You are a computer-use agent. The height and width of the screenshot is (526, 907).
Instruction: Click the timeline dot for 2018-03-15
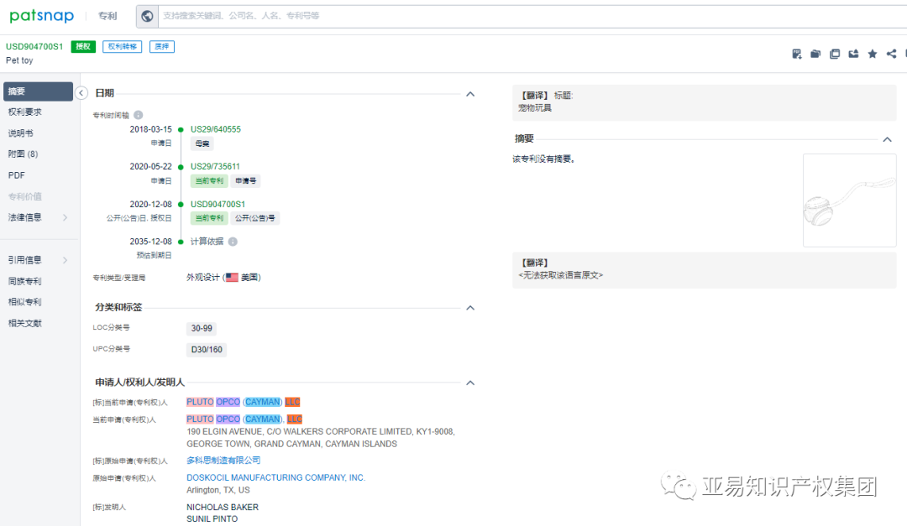click(x=181, y=130)
